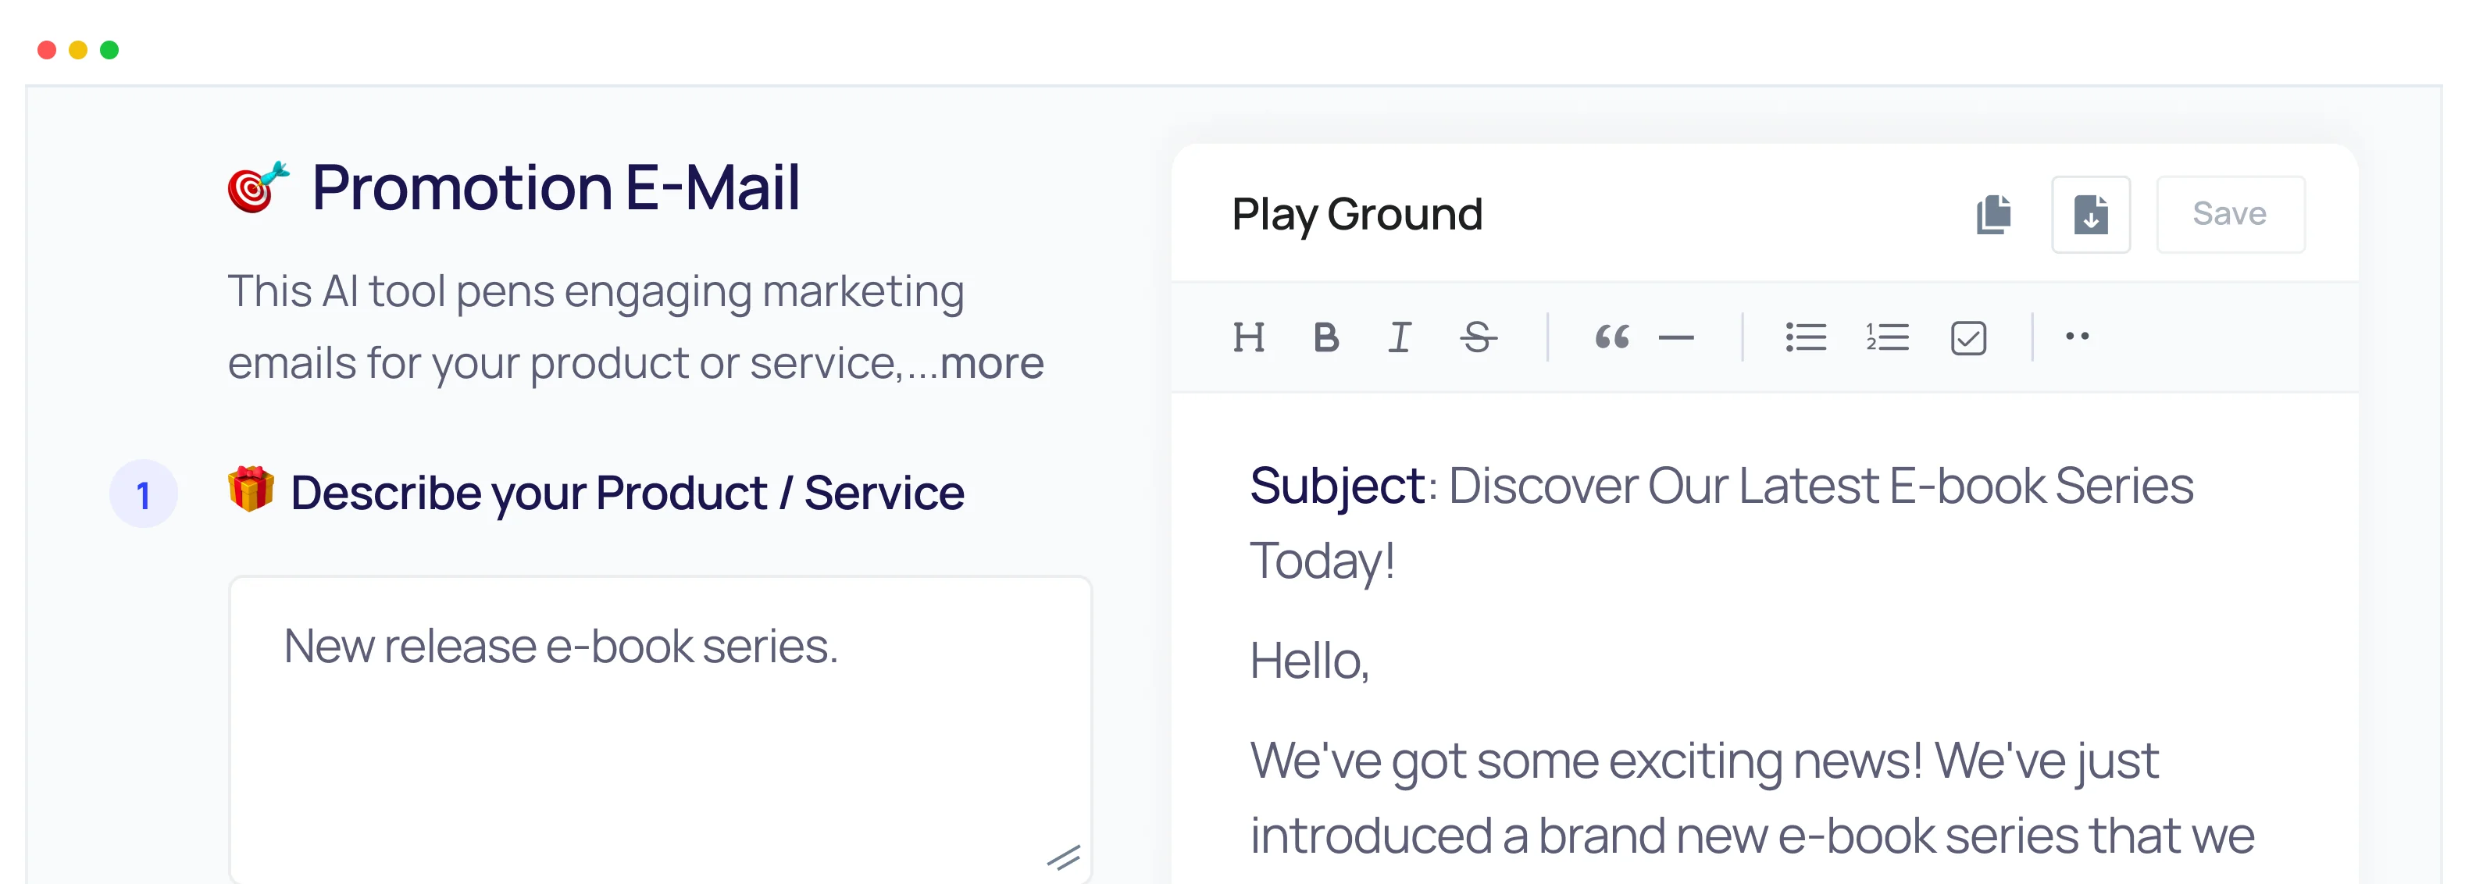Insert a task list checkbox item
This screenshot has height=884, width=2465.
(1967, 337)
